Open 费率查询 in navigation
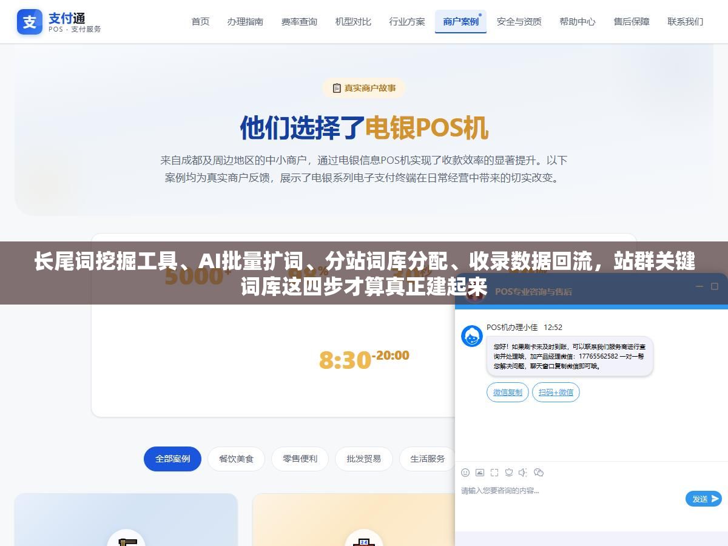728x546 pixels. tap(299, 22)
